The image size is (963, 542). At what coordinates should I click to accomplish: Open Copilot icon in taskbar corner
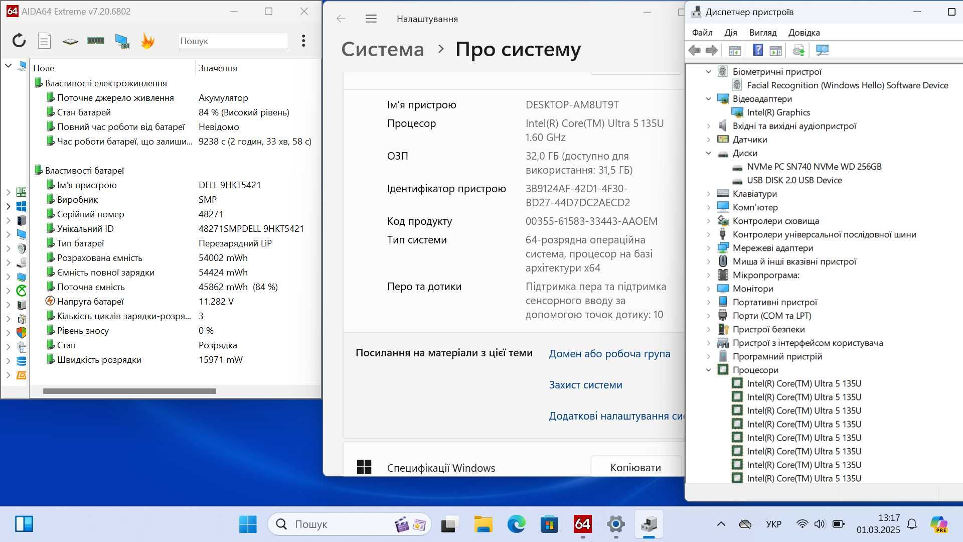[x=938, y=524]
